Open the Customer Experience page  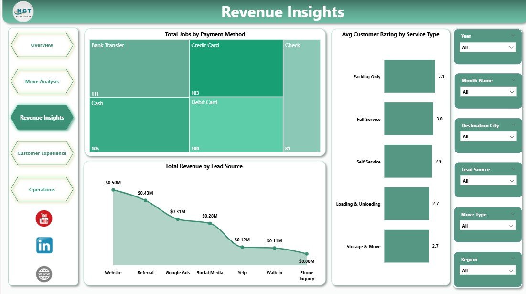(42, 153)
